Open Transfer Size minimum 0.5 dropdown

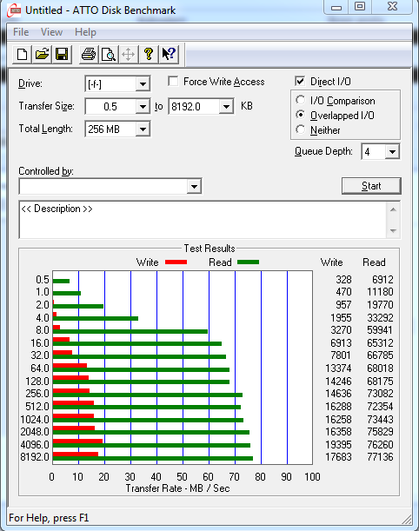(143, 107)
